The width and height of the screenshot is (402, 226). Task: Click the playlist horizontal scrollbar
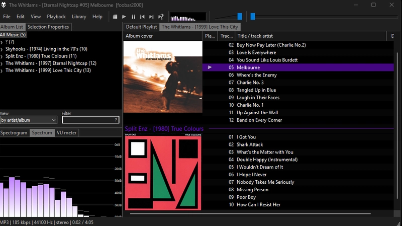(250, 213)
